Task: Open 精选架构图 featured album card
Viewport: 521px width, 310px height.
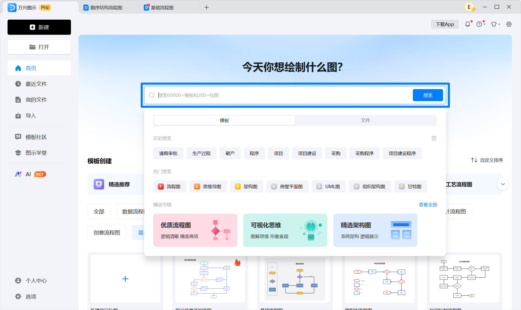Action: point(375,230)
